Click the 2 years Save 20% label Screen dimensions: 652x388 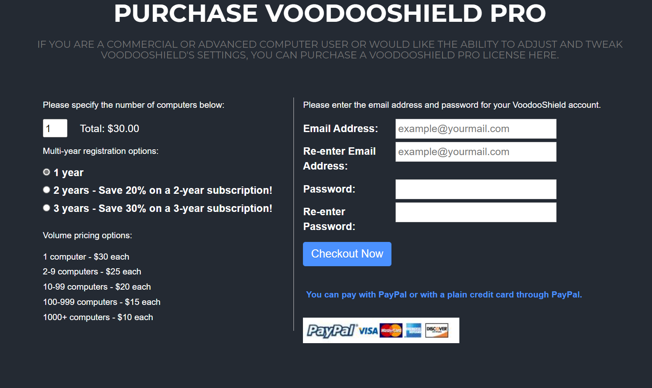(x=163, y=191)
